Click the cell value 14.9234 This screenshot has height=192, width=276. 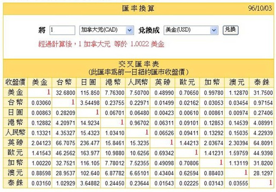coord(90,123)
